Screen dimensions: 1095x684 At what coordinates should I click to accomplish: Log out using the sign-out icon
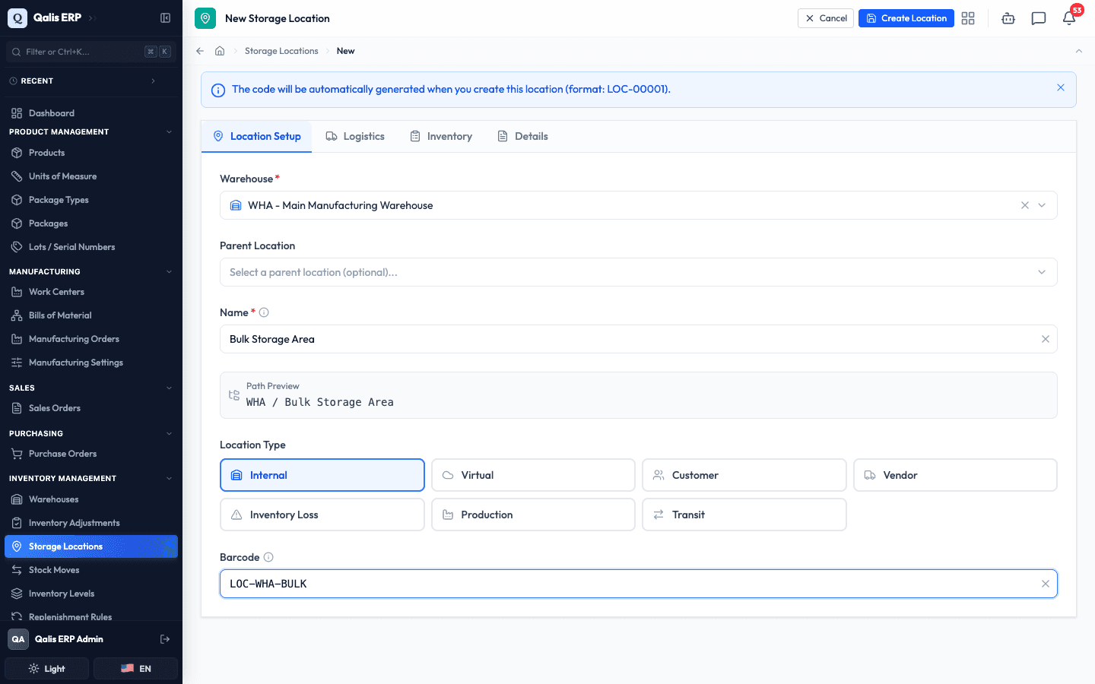[165, 639]
